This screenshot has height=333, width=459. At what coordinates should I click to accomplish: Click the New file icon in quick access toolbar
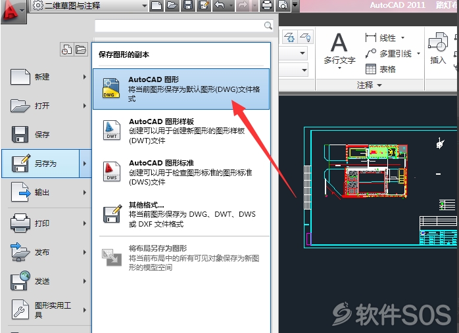pos(157,5)
